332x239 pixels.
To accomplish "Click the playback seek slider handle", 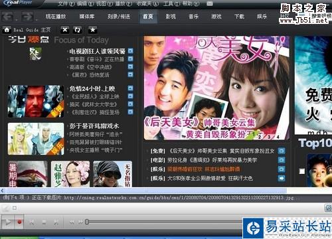I will tap(87, 222).
